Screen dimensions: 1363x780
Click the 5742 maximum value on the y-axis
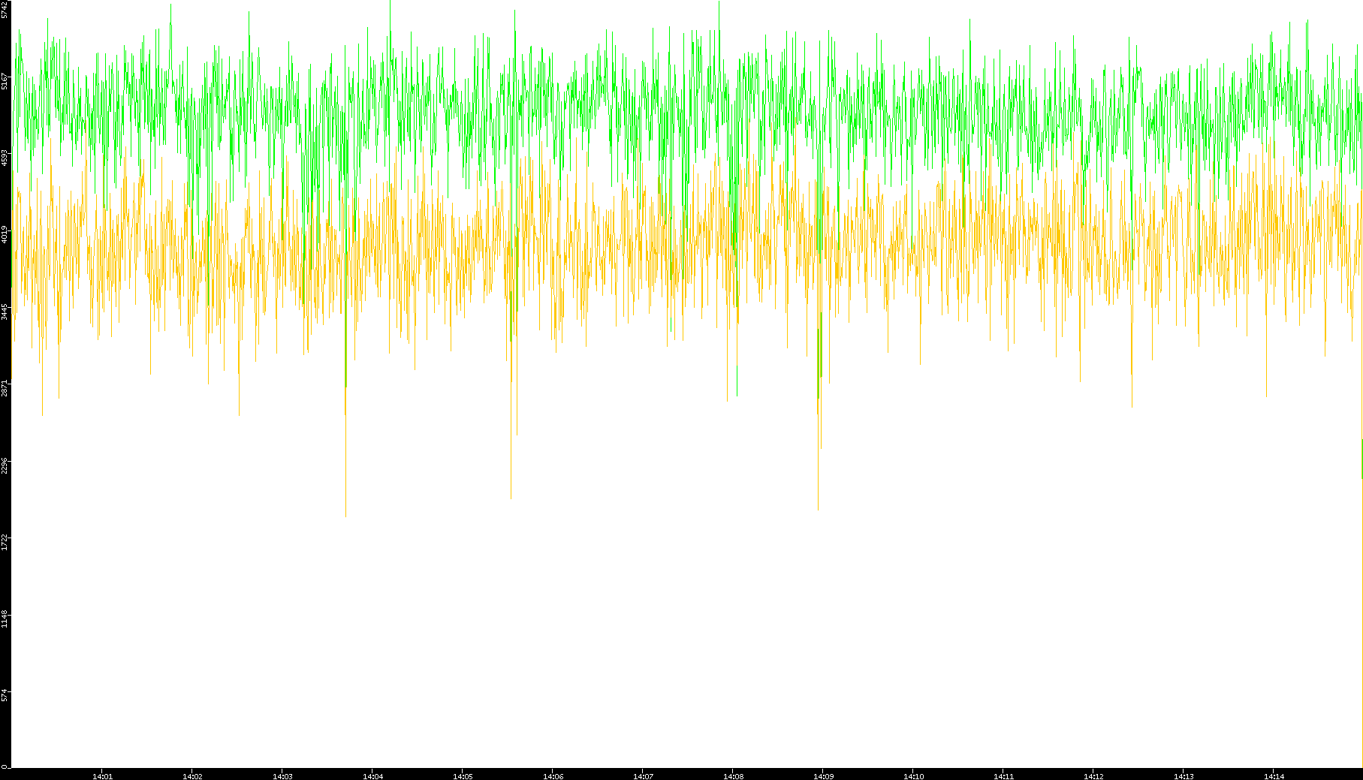click(x=5, y=10)
